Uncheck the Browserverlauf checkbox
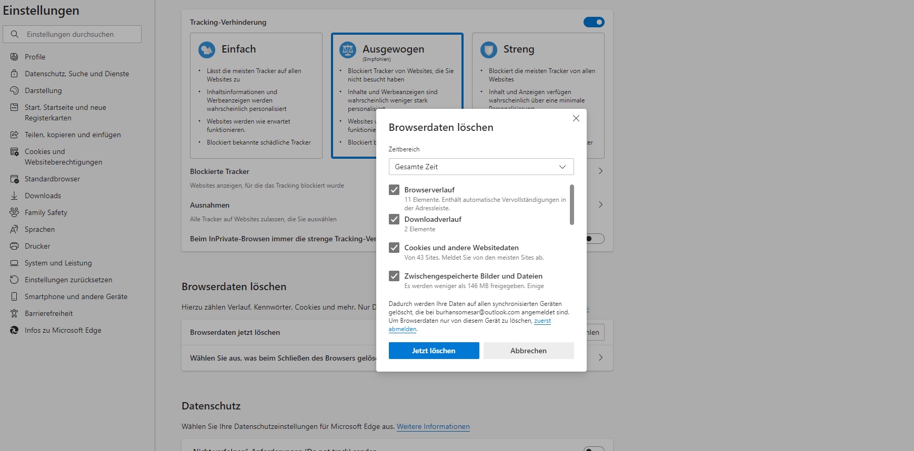Screen dimensions: 914x451 394,190
